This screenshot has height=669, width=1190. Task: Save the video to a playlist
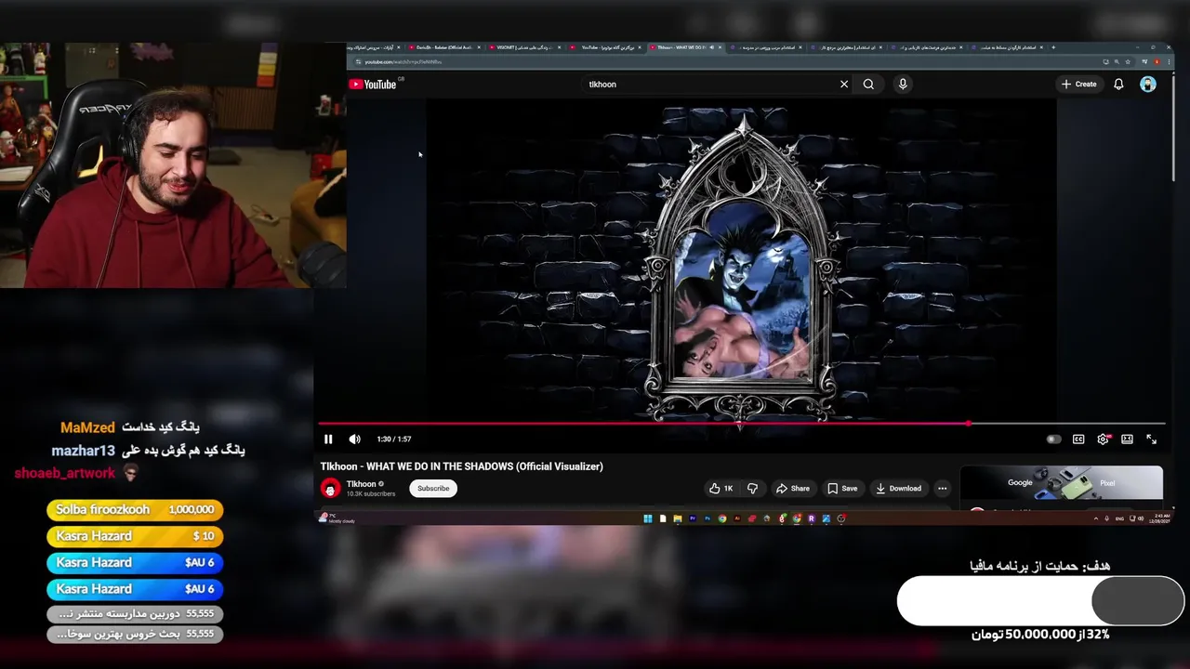tap(843, 489)
